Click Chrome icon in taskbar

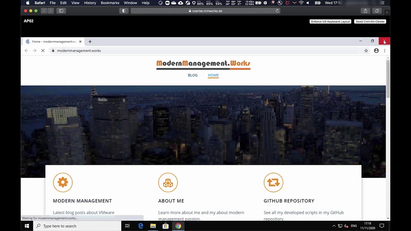pyautogui.click(x=178, y=226)
